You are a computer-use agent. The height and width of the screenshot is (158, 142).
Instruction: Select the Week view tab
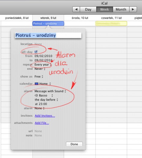point(104,9)
